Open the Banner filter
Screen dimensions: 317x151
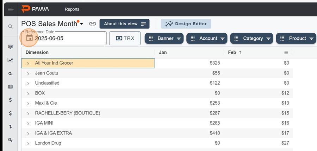[164, 38]
